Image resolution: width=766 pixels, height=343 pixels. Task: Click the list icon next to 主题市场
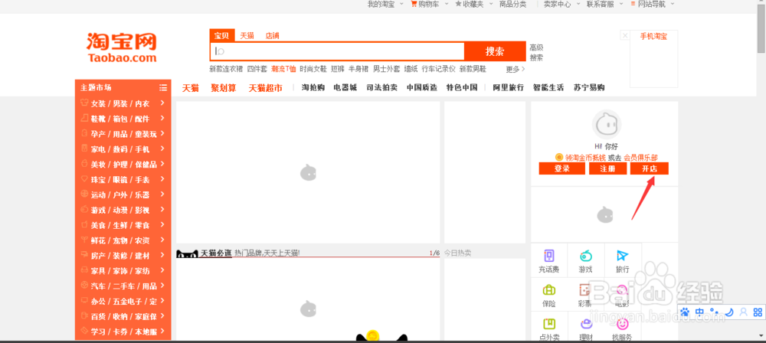pos(162,87)
